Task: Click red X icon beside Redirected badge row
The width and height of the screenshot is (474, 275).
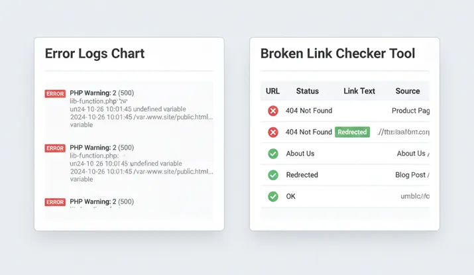Action: [x=272, y=132]
